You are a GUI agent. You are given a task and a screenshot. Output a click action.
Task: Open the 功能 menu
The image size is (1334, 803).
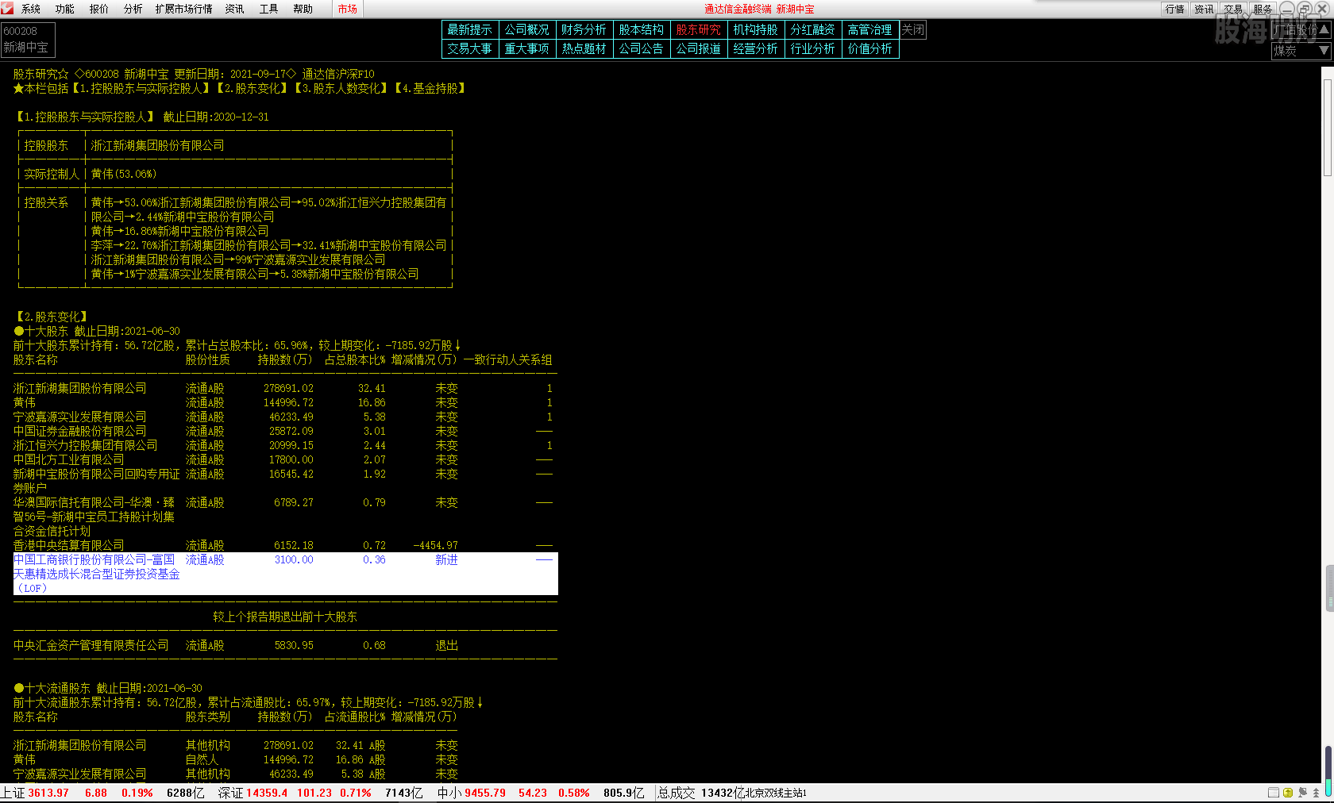(65, 9)
